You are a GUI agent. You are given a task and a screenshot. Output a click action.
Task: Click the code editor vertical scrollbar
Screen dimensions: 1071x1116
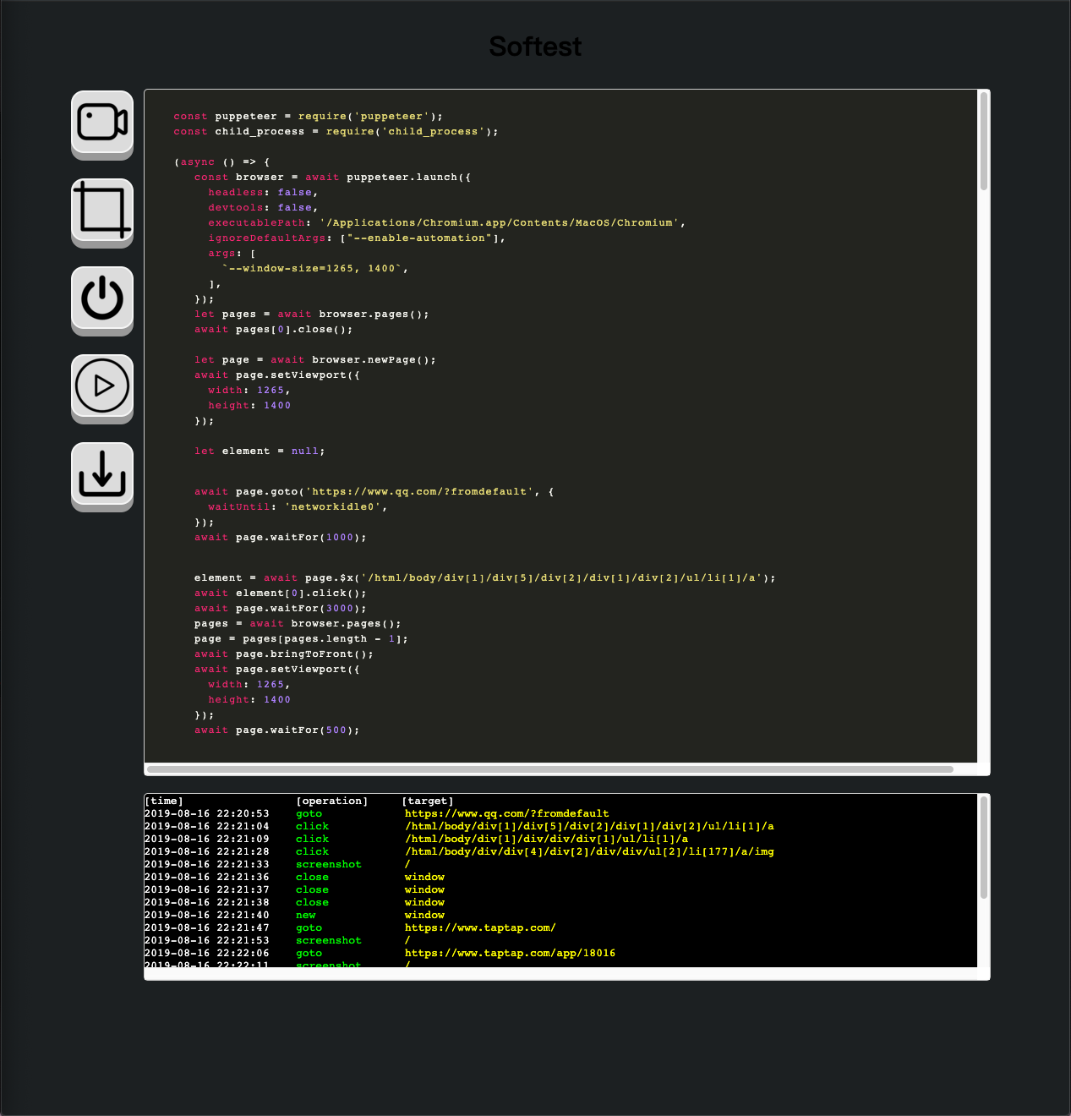[984, 142]
